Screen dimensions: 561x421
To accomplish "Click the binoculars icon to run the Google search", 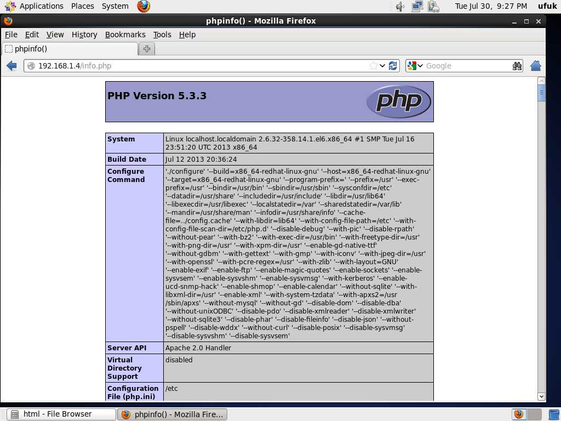I will point(517,65).
